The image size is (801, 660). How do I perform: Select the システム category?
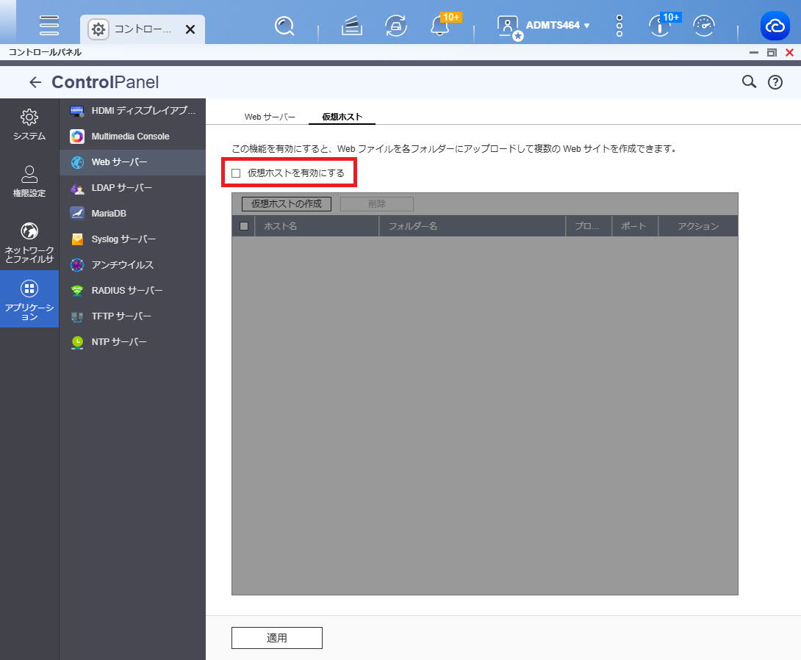[29, 125]
